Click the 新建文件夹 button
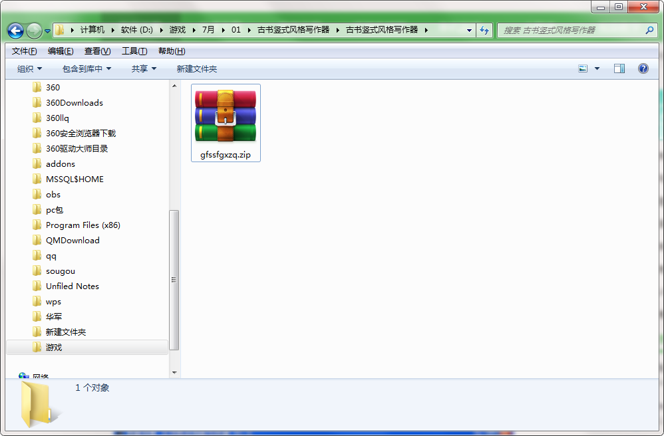The image size is (664, 436). tap(197, 68)
